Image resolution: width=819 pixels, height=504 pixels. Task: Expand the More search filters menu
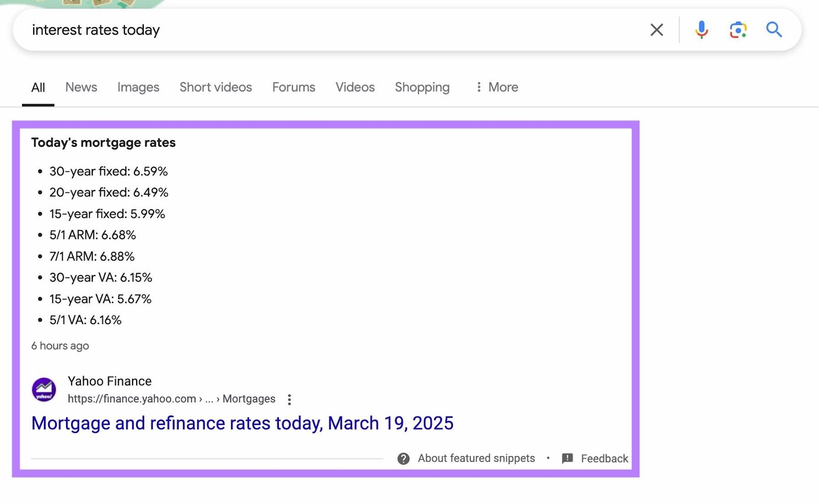[x=495, y=87]
